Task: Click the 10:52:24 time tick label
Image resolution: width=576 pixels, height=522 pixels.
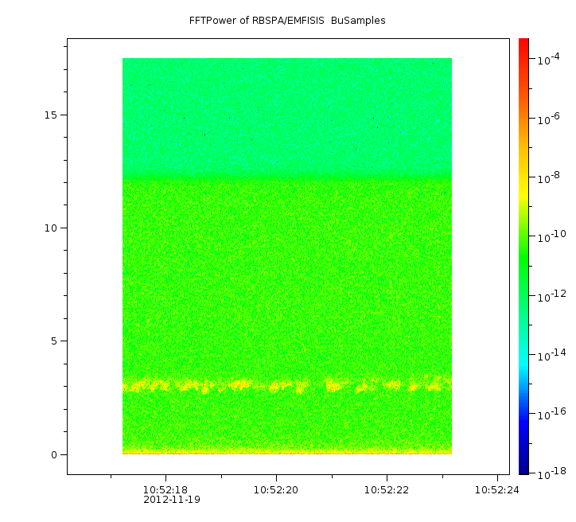Action: pyautogui.click(x=497, y=489)
